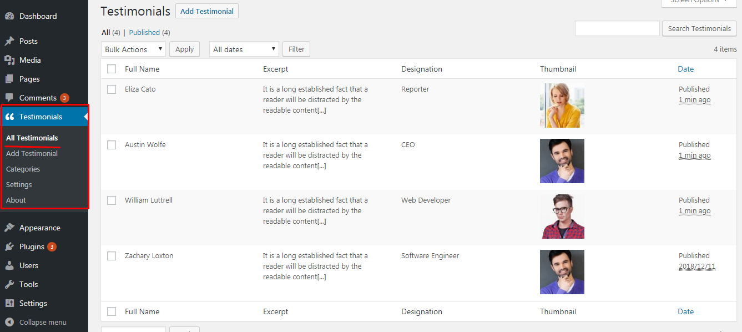Click the Filter button
This screenshot has height=332, width=742.
click(296, 49)
